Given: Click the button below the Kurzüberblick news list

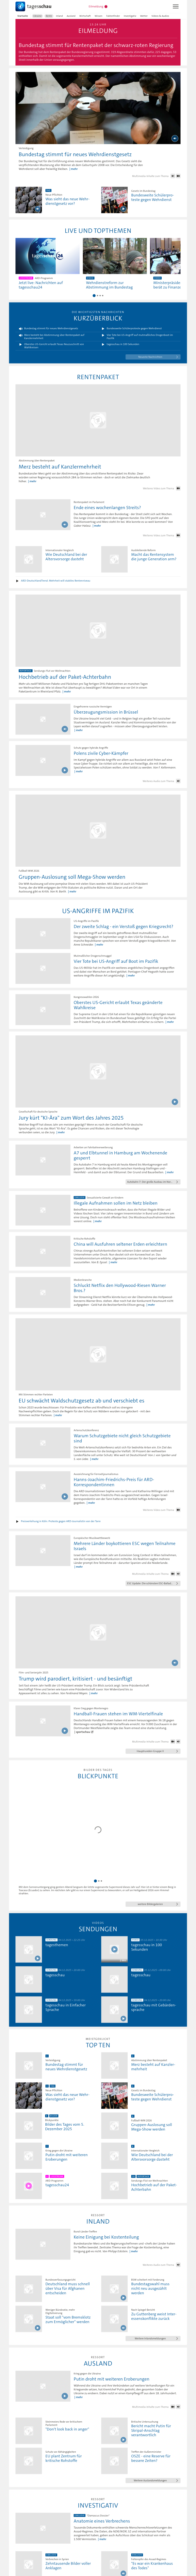Looking at the screenshot, I should pyautogui.click(x=150, y=356).
